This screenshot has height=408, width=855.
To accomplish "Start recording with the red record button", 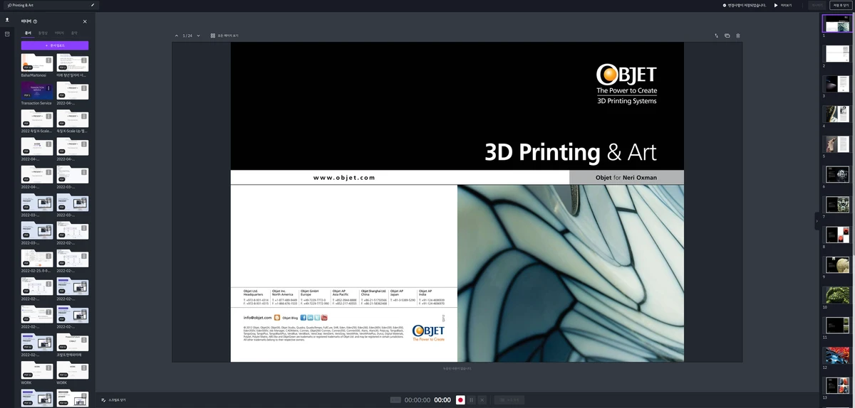I will (460, 400).
